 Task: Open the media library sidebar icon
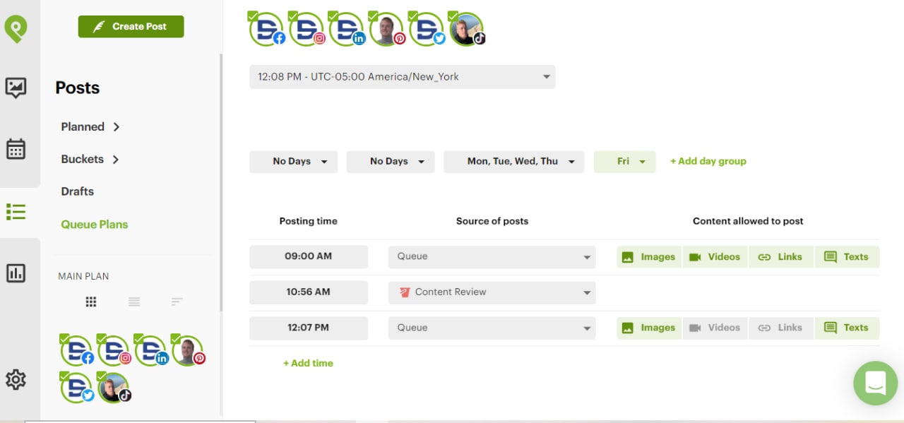tap(16, 88)
